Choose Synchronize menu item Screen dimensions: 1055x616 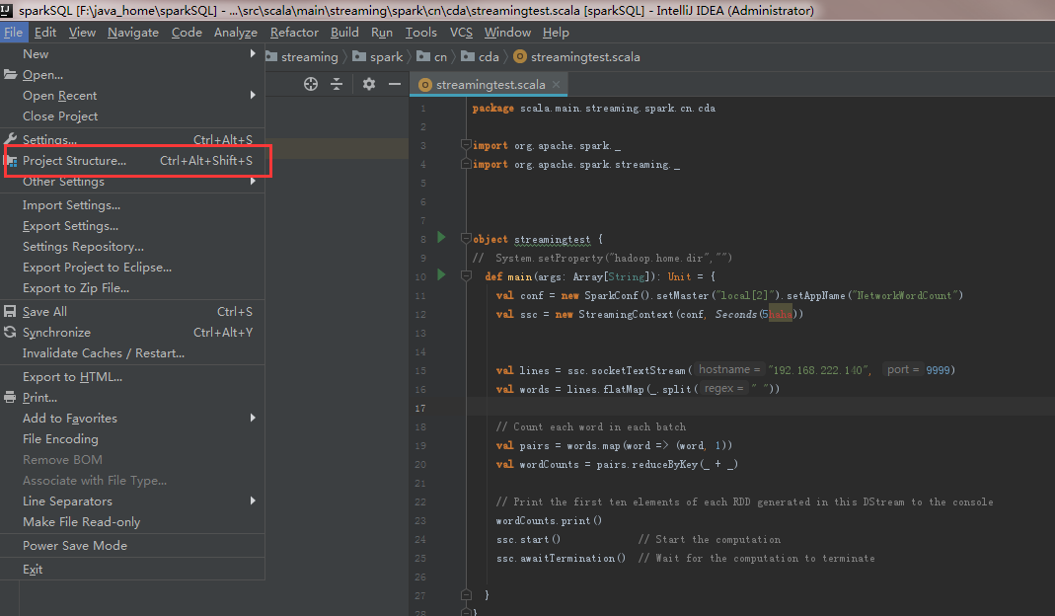click(132, 333)
